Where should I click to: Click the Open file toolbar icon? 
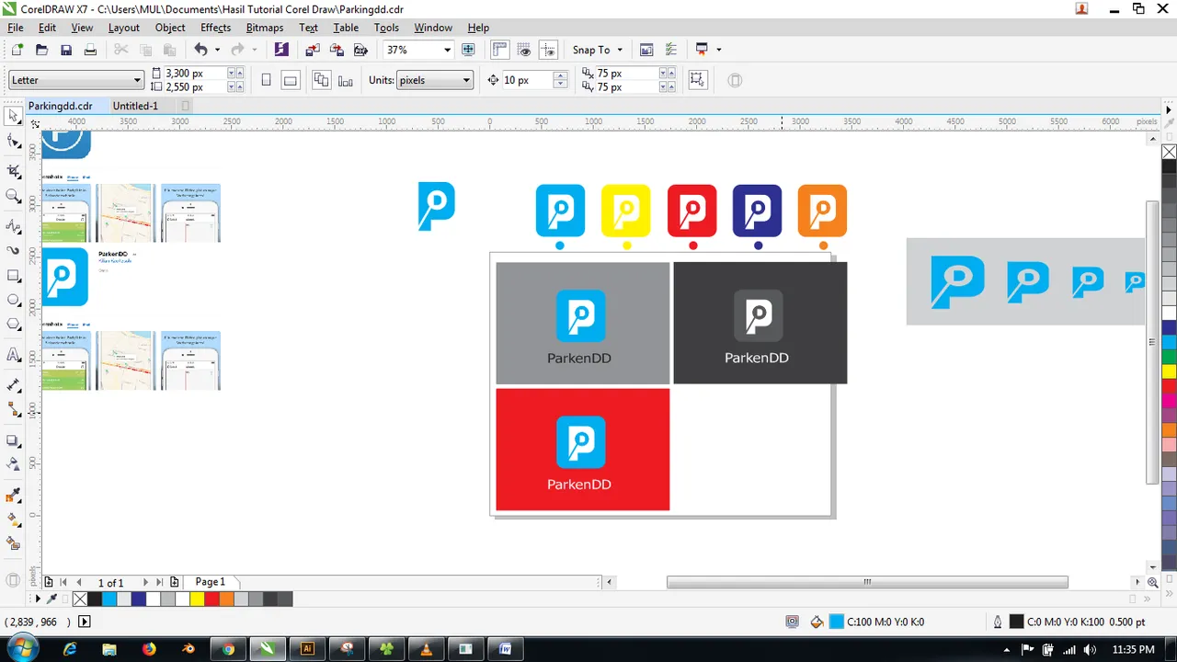pyautogui.click(x=41, y=50)
